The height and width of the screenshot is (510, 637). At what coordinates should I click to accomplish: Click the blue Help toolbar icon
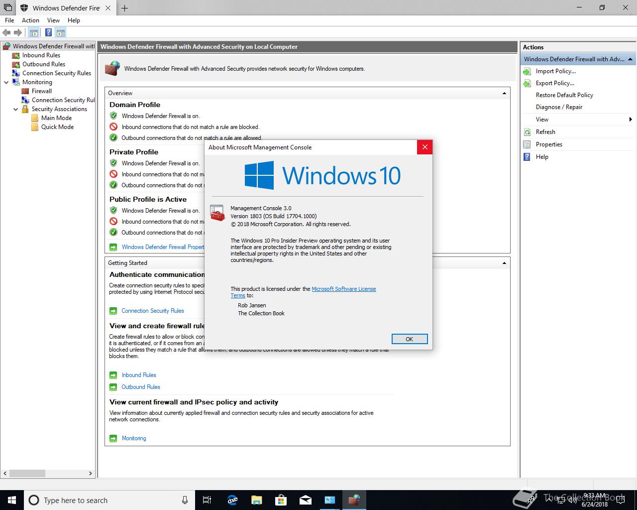click(48, 33)
